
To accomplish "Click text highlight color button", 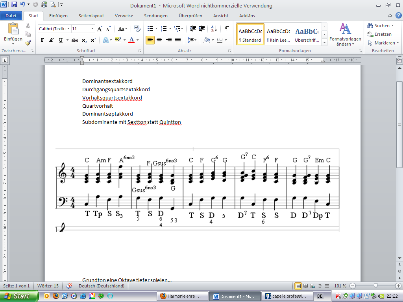I will (118, 40).
